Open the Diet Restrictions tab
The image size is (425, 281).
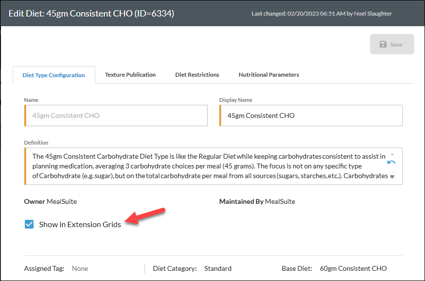[197, 75]
